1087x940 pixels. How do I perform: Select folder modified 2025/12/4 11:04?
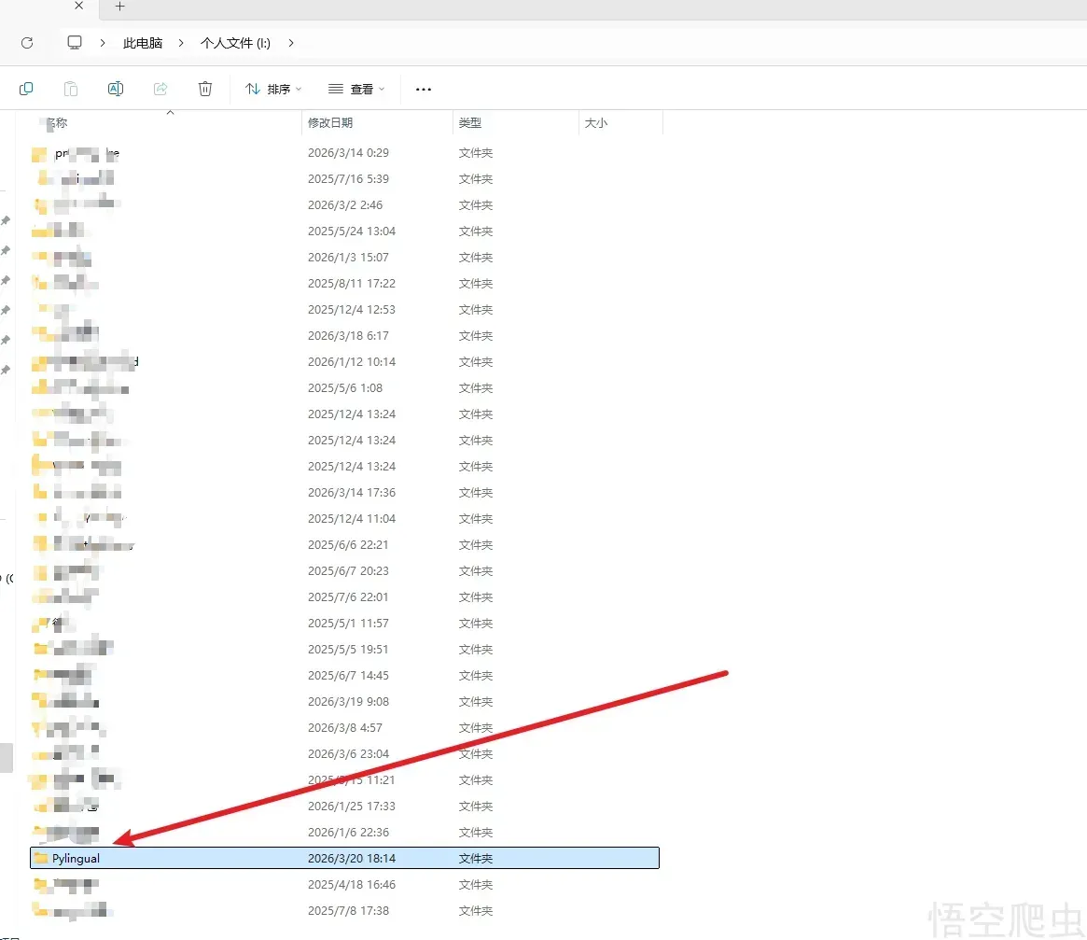[x=344, y=519]
